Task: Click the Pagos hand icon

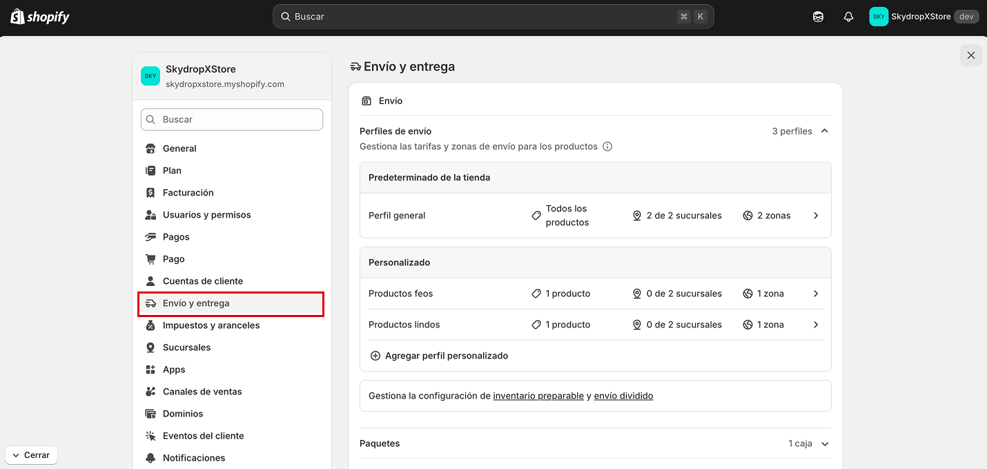Action: click(150, 237)
